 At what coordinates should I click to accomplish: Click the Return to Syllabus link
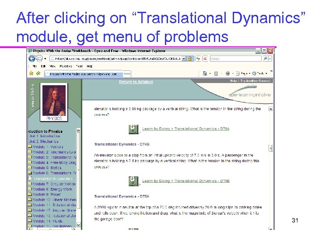pos(136,82)
